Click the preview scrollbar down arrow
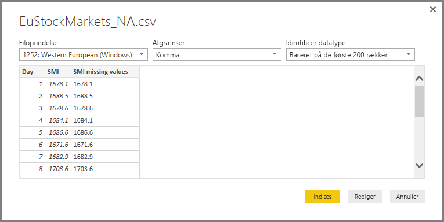This screenshot has height=222, width=444. 420,165
